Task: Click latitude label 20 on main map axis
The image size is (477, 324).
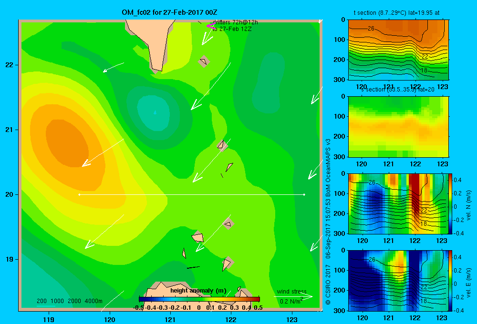Action: pyautogui.click(x=10, y=194)
